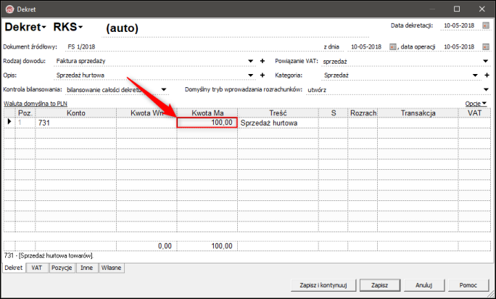This screenshot has width=496, height=299.
Task: Open calendar icon beside data operacji
Action: [x=486, y=47]
